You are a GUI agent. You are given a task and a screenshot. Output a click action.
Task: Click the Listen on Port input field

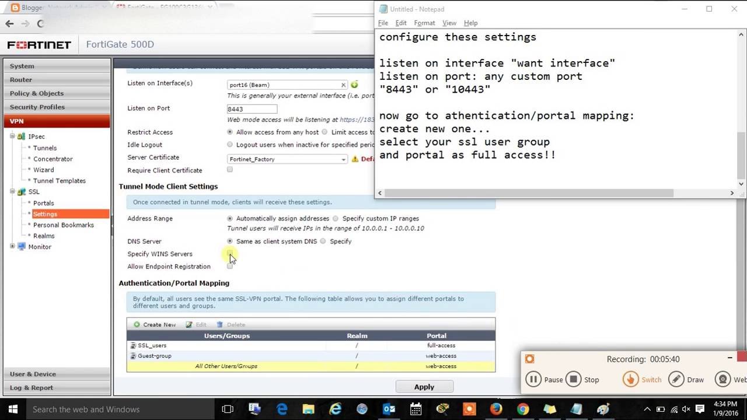pos(252,108)
